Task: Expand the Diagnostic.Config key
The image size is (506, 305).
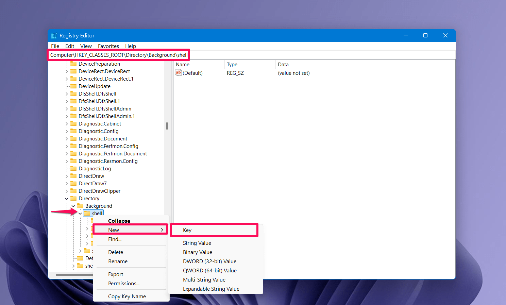Action: pos(67,131)
